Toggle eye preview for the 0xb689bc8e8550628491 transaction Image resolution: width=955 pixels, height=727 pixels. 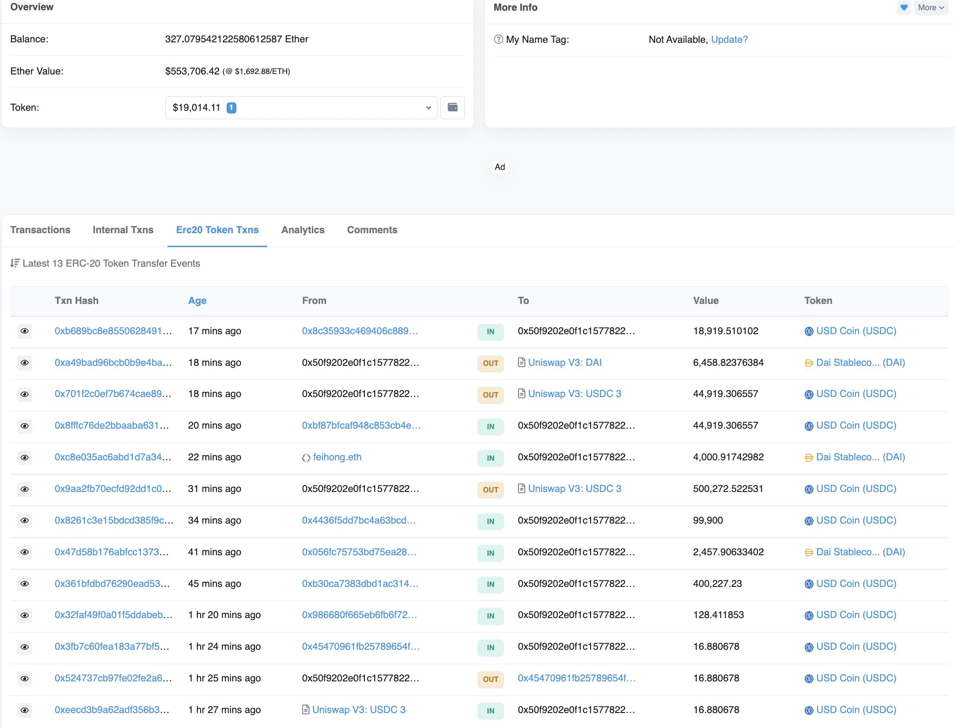(25, 331)
